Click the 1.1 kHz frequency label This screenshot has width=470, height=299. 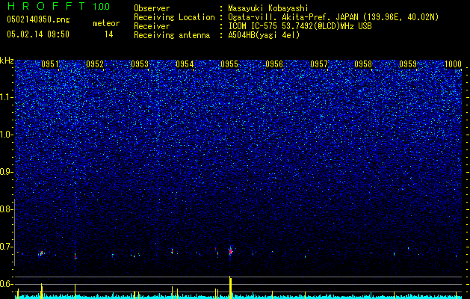(6, 97)
